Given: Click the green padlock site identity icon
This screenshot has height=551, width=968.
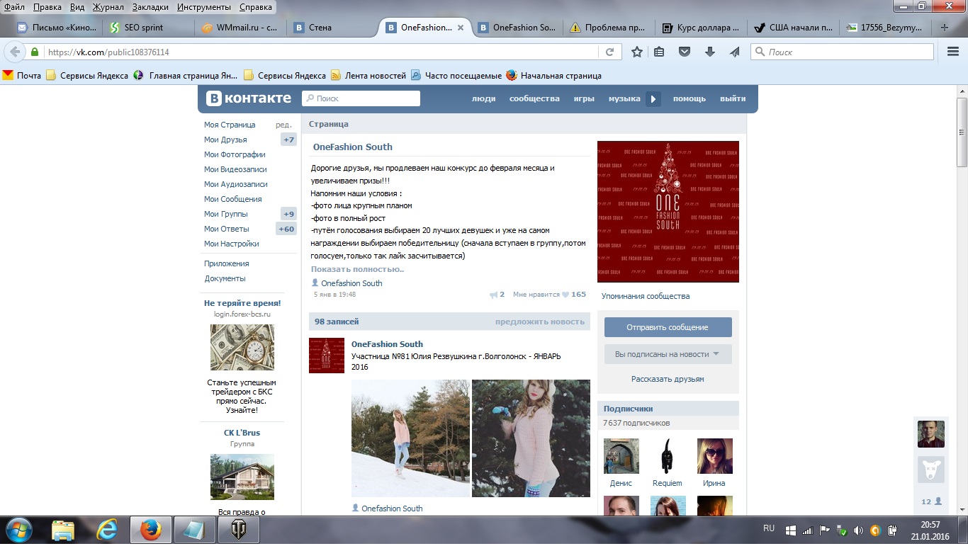Looking at the screenshot, I should coord(34,52).
